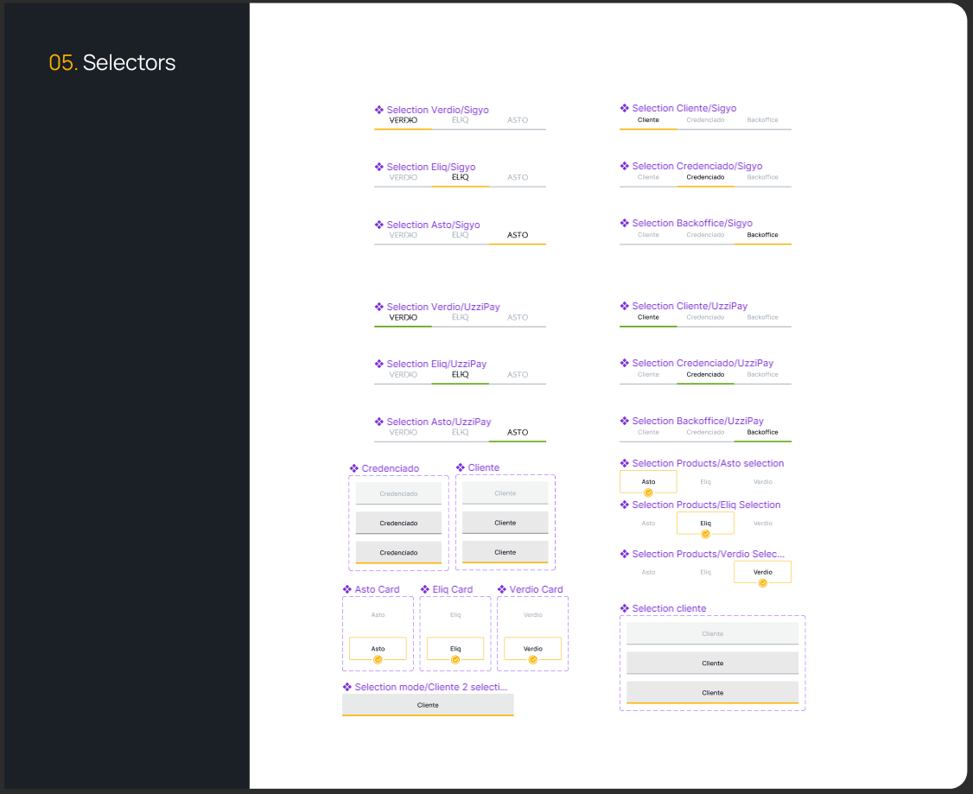Click check badge in Products/Eliq Selection

(x=705, y=534)
